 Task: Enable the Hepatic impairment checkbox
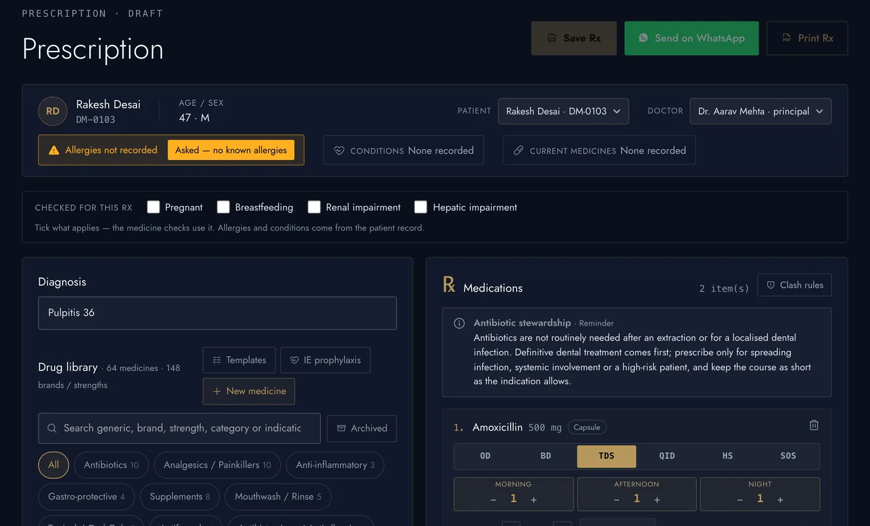click(420, 207)
